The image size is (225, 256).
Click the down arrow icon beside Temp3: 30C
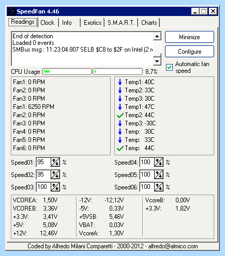tap(120, 99)
